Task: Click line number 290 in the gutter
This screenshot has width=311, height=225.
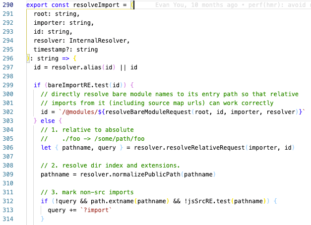Action: (x=8, y=5)
